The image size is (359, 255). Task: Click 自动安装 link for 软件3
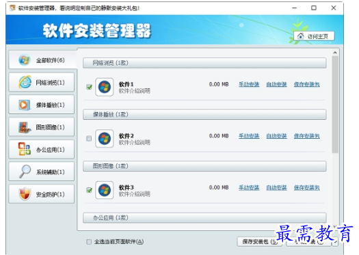pyautogui.click(x=276, y=187)
